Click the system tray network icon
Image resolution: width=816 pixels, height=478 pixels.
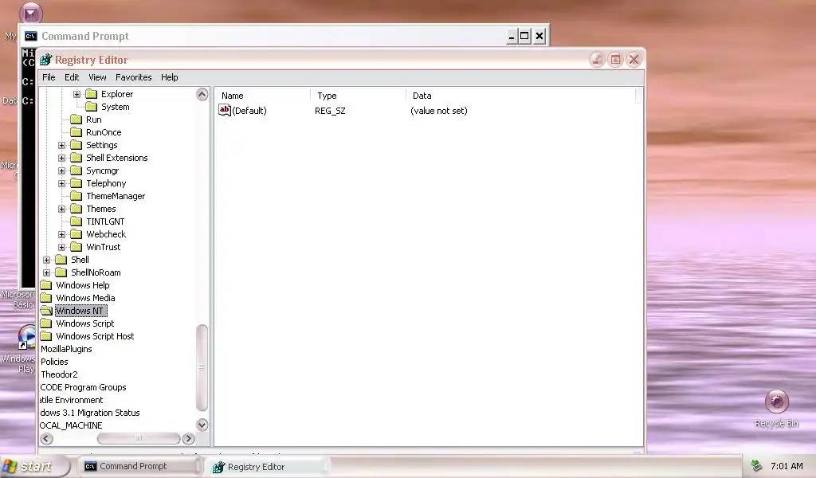pos(757,466)
